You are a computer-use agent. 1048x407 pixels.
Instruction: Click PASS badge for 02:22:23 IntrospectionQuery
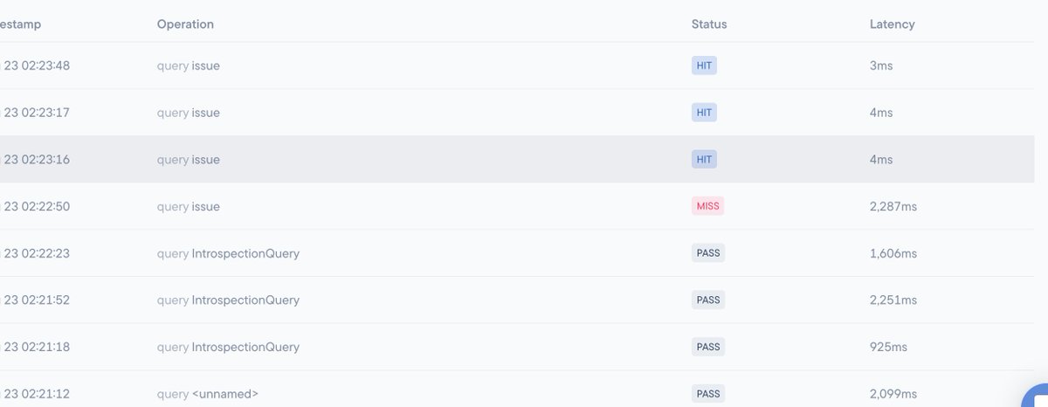click(x=708, y=253)
